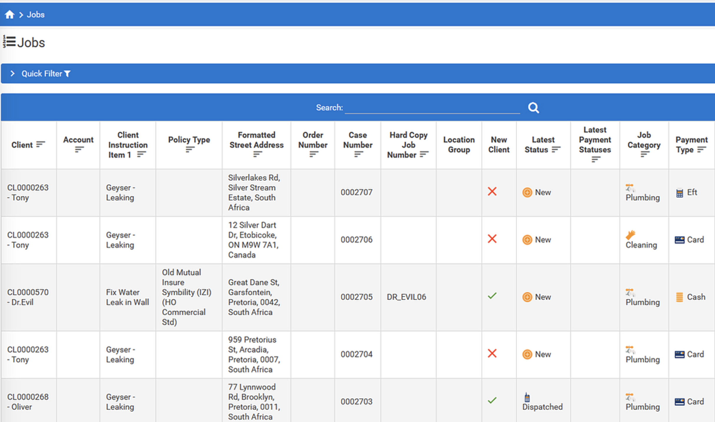Click the Cleaning glove icon in job 0002706
This screenshot has width=715, height=422.
click(x=630, y=235)
